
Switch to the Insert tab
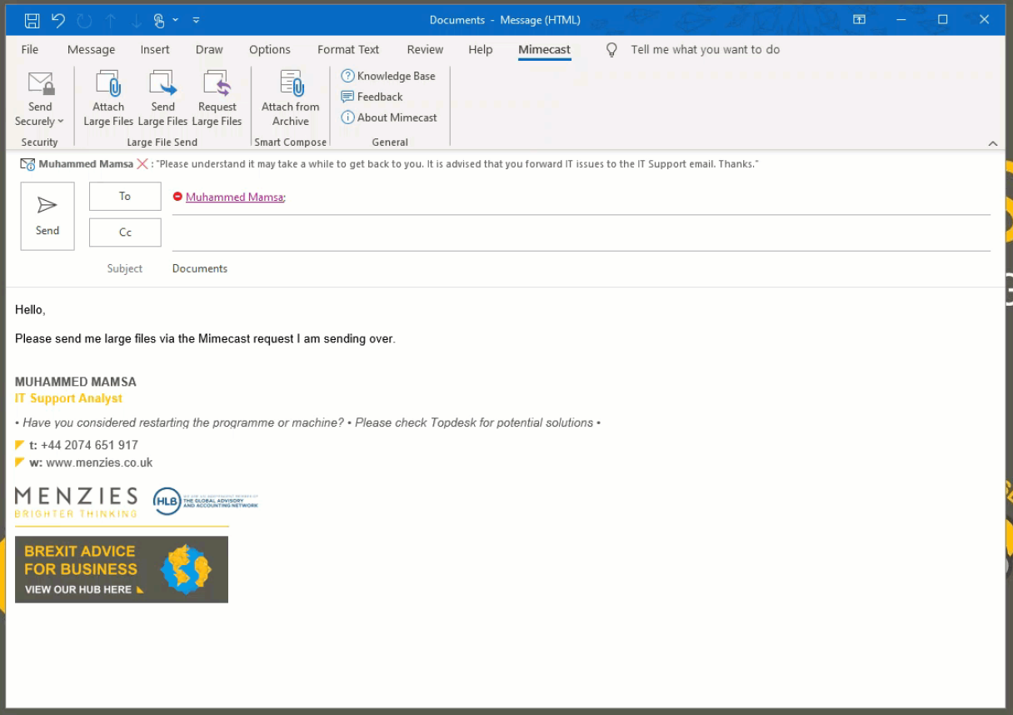click(155, 50)
